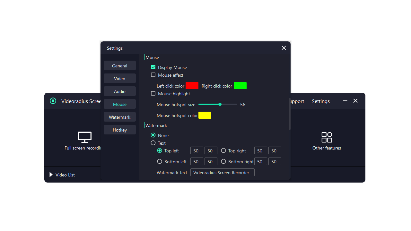The height and width of the screenshot is (231, 411).
Task: Click the first Top left offset field
Action: pyautogui.click(x=197, y=151)
